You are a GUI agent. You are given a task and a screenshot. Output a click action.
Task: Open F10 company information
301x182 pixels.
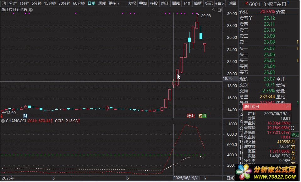point(187,3)
